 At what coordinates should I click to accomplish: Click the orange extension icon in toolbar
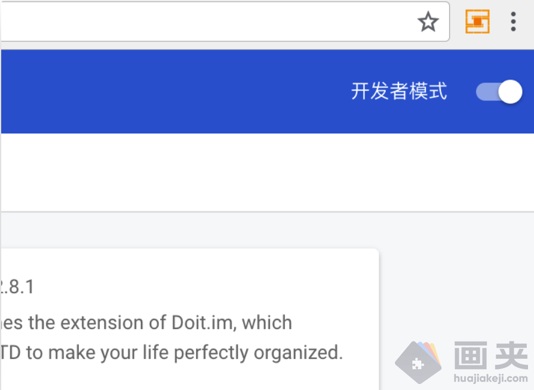click(x=477, y=22)
